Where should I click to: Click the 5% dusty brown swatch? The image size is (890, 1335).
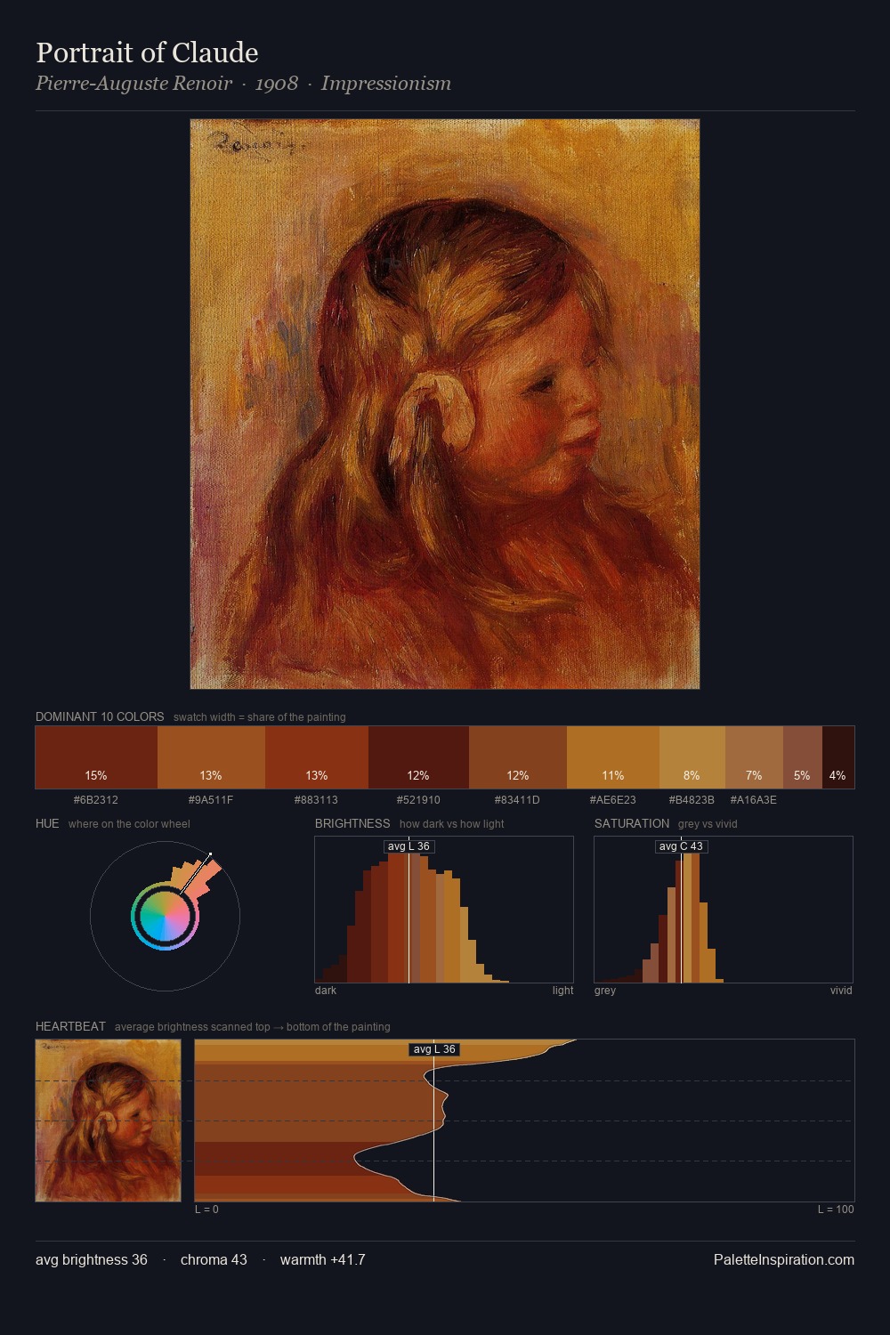(803, 757)
